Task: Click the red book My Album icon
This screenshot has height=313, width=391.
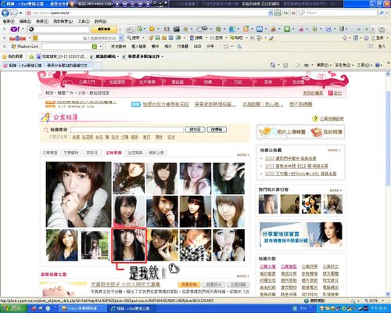Action: 316,132
